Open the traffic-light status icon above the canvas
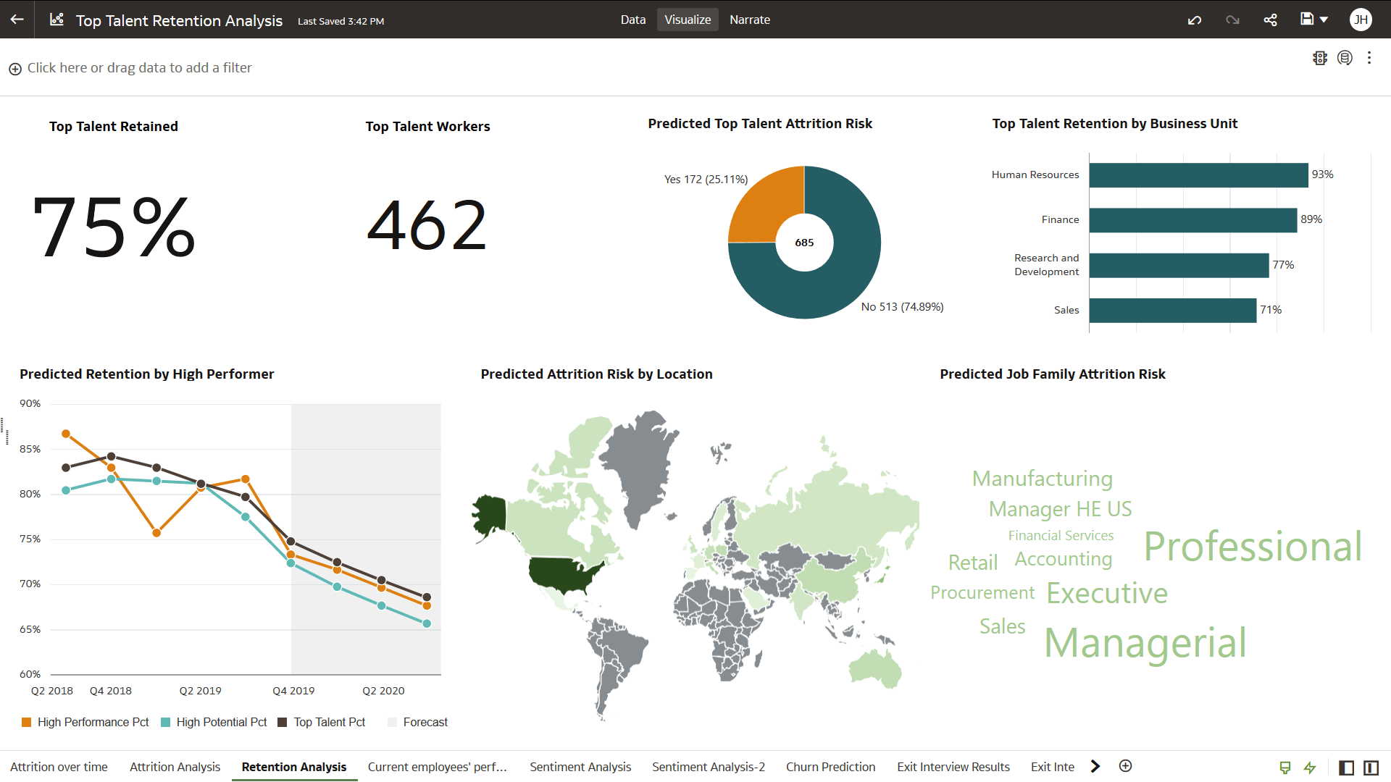Image resolution: width=1391 pixels, height=782 pixels. 1320,58
